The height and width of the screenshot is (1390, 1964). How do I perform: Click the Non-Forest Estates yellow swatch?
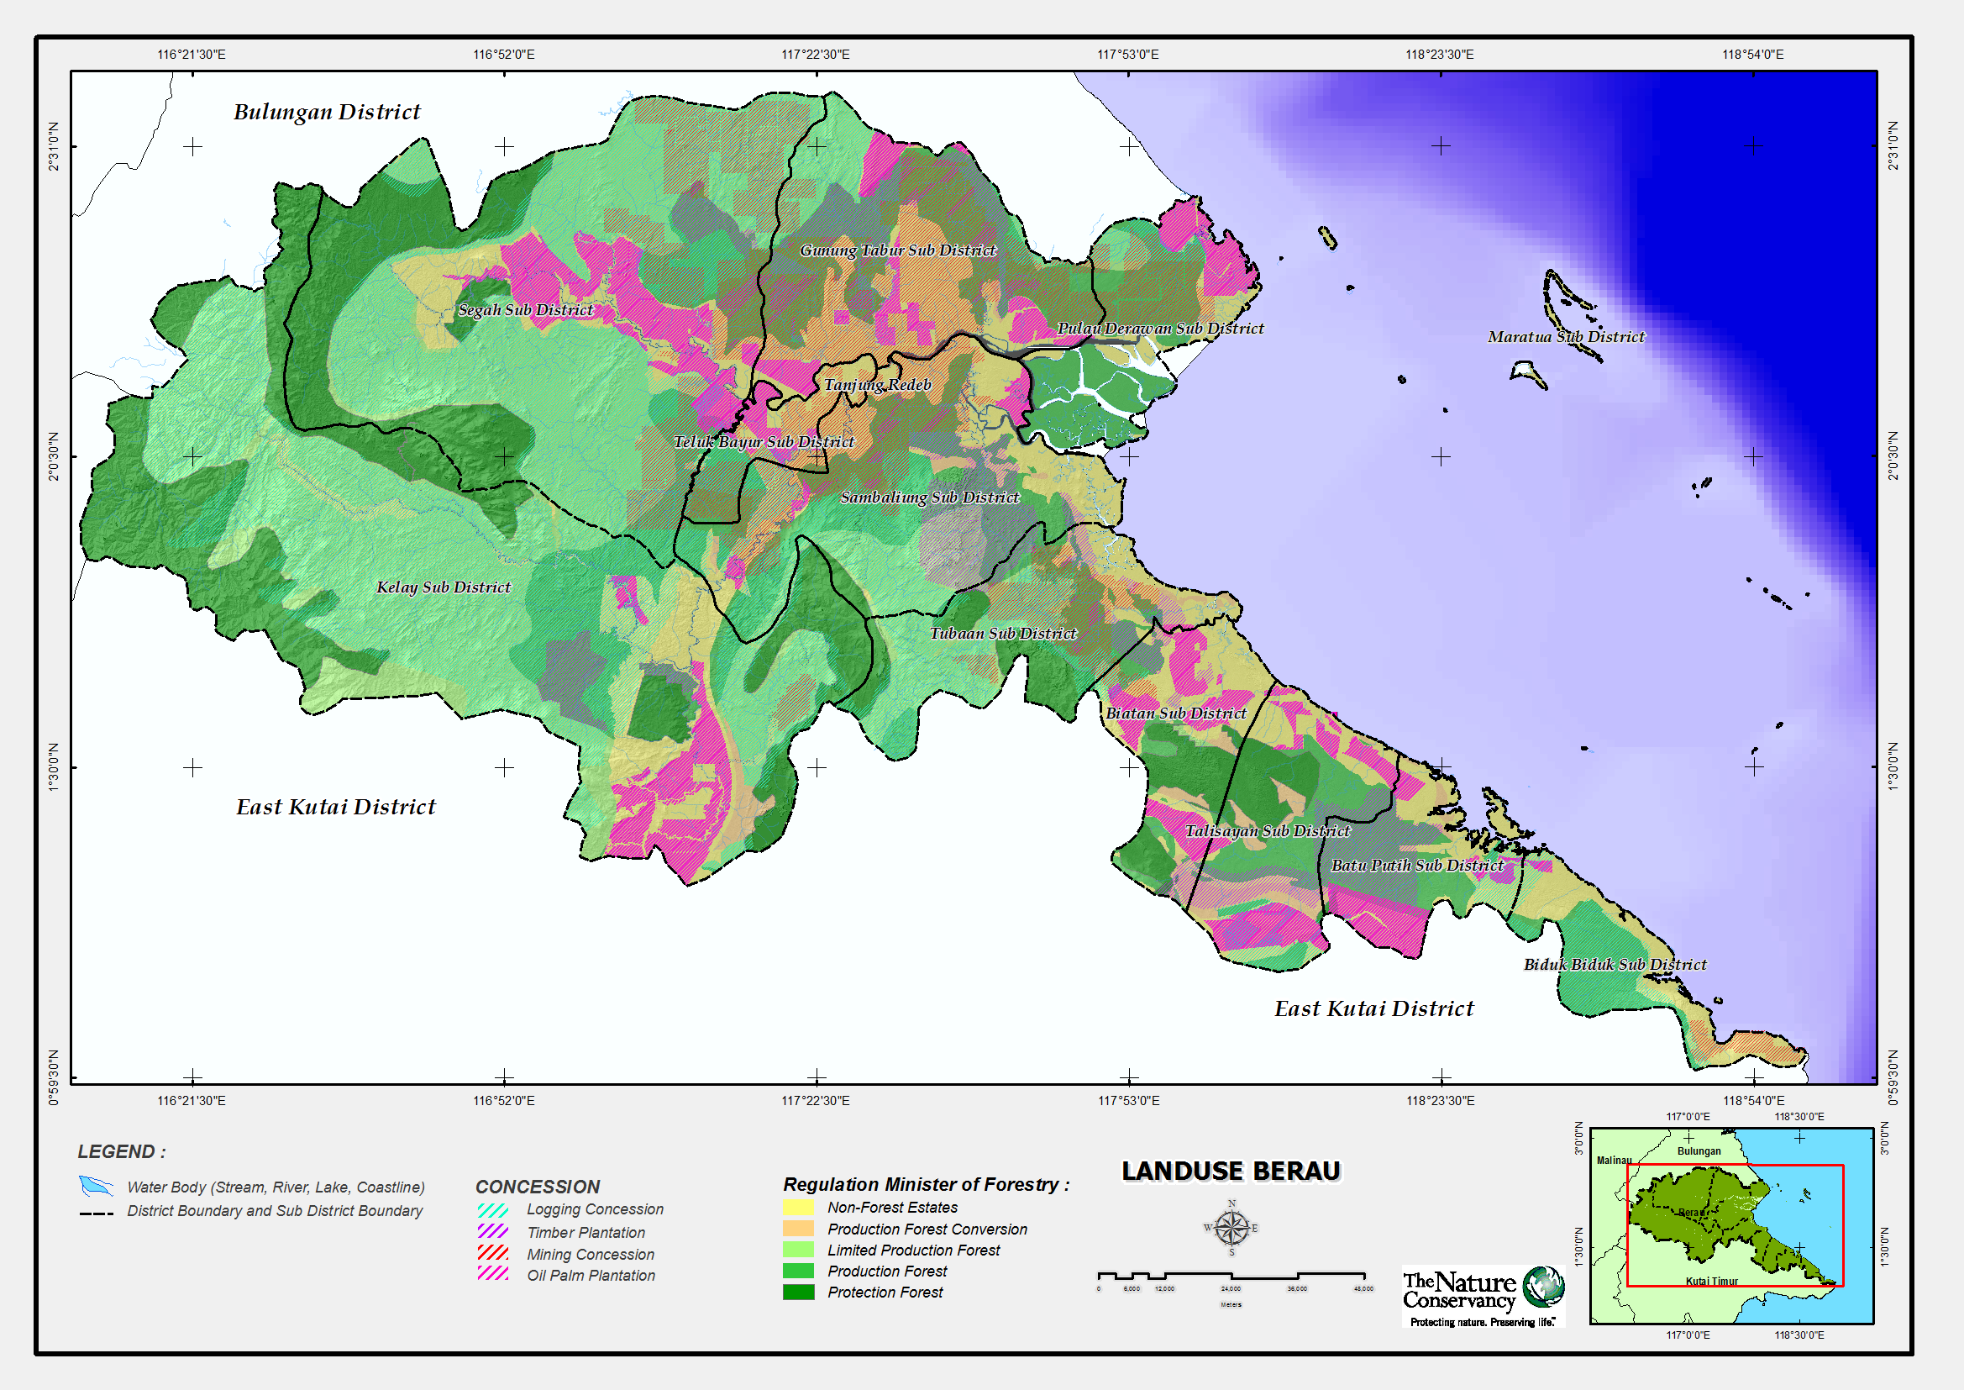pos(798,1208)
